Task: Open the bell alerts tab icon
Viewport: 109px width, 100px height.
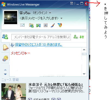Action: [5, 47]
